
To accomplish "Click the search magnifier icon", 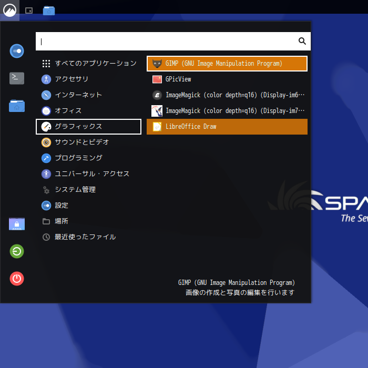I will (x=302, y=41).
